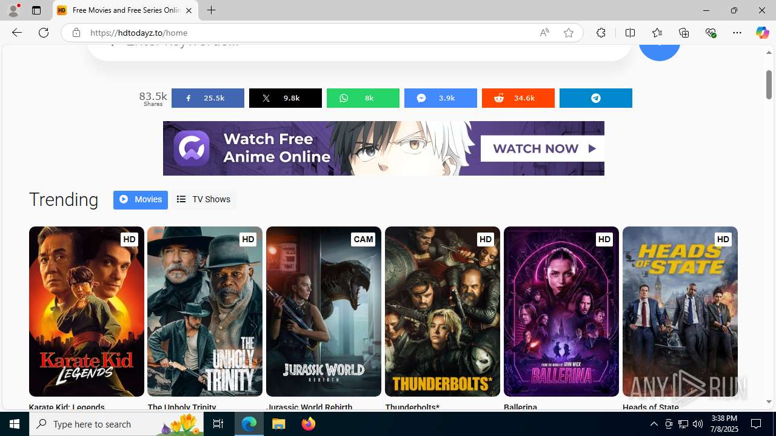Share on Telegram button
776x436 pixels.
point(596,98)
